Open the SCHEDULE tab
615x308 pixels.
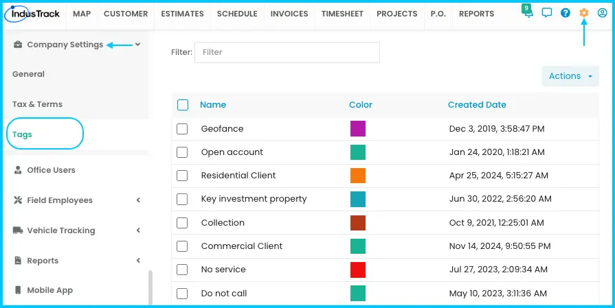pyautogui.click(x=237, y=14)
